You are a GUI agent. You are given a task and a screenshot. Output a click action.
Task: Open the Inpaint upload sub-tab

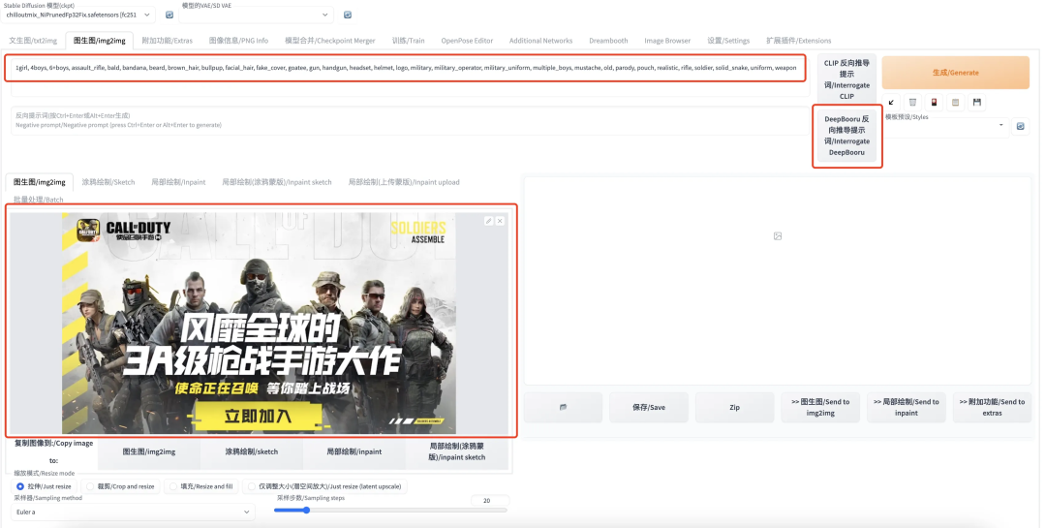[x=404, y=181]
